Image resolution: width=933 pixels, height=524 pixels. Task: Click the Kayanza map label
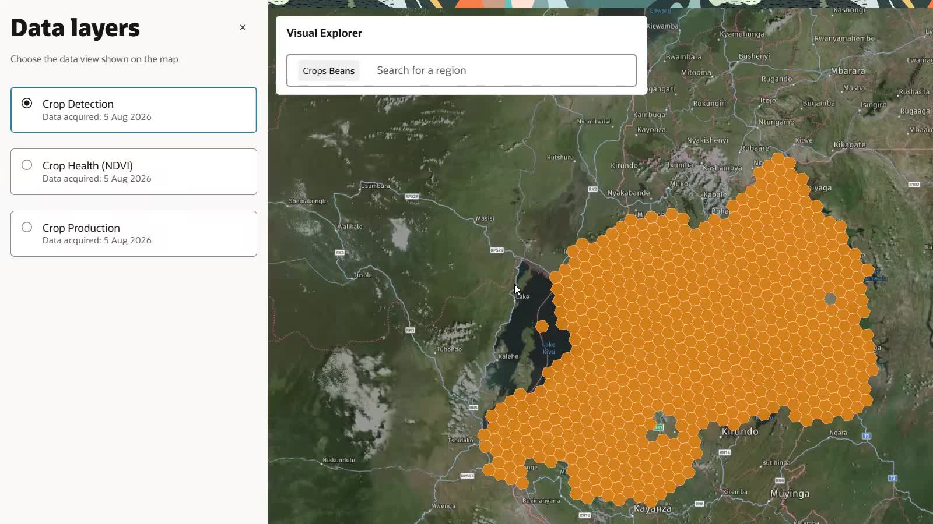[653, 508]
